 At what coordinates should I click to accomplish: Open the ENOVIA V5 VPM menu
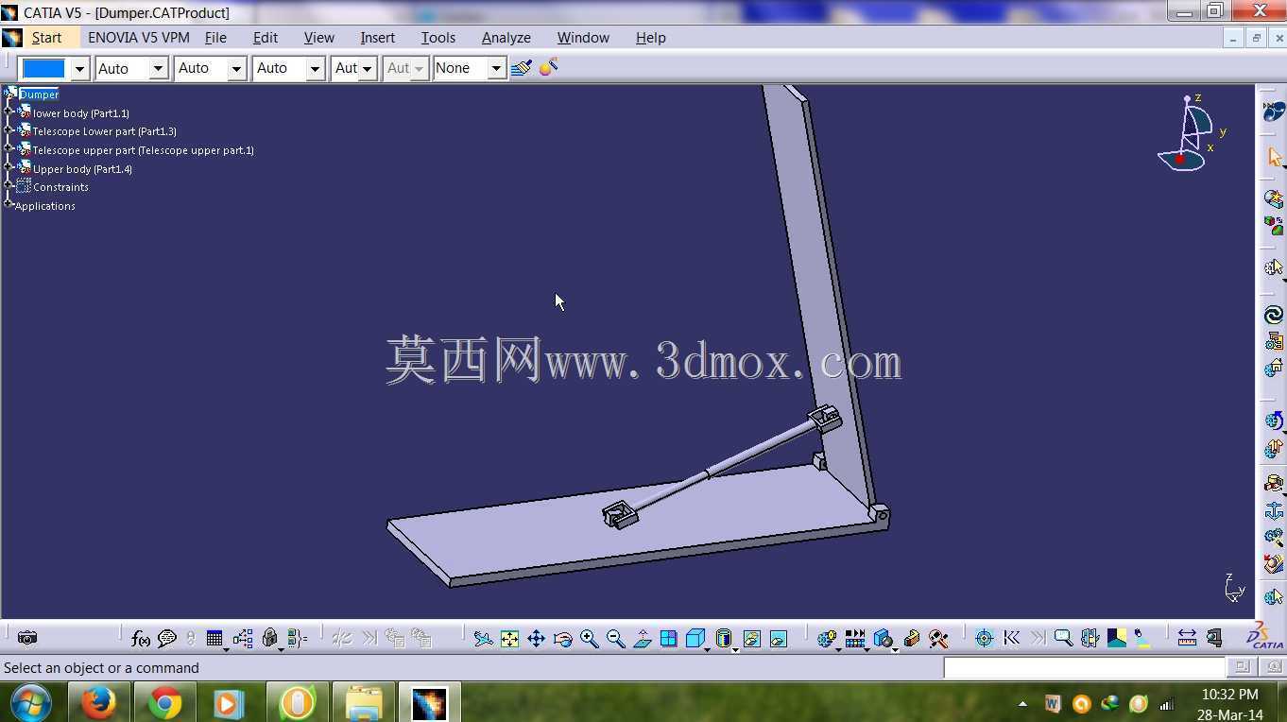click(x=139, y=38)
